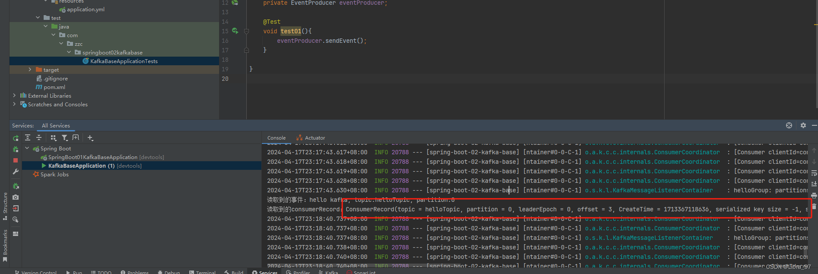The height and width of the screenshot is (274, 818).
Task: Open the SonarLint tool window
Action: pos(361,272)
